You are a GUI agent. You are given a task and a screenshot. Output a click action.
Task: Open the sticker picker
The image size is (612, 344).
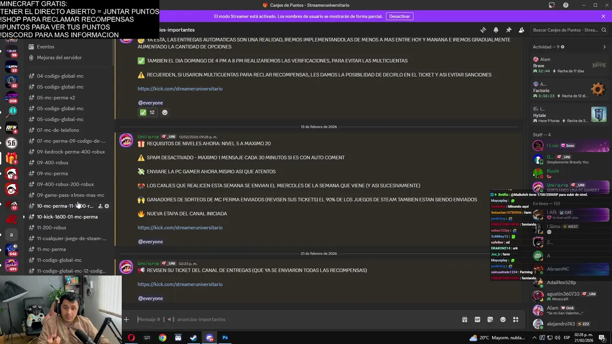pos(490,319)
